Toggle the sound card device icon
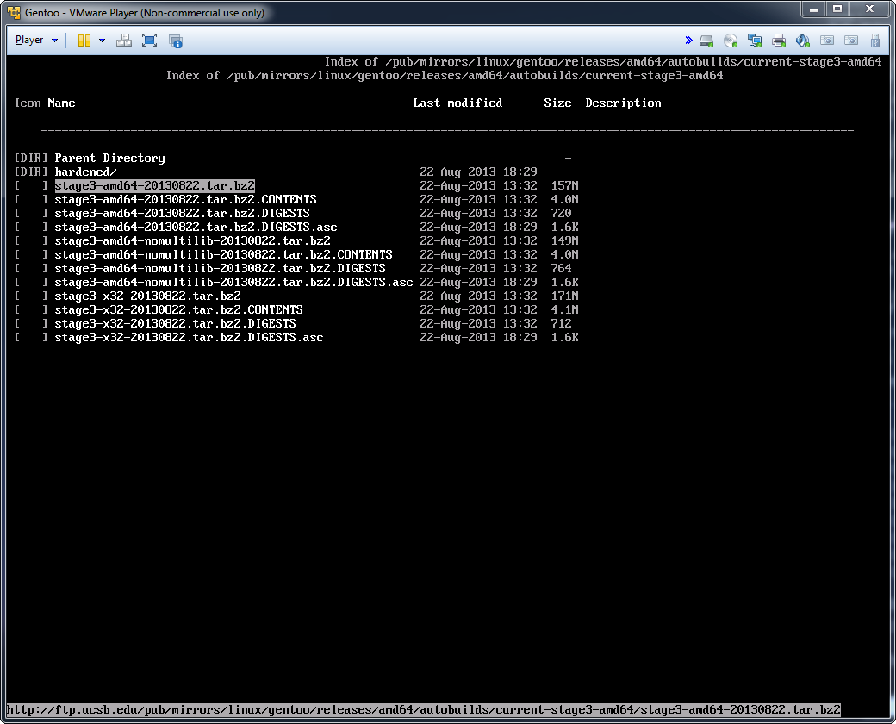The width and height of the screenshot is (896, 724). coord(802,41)
